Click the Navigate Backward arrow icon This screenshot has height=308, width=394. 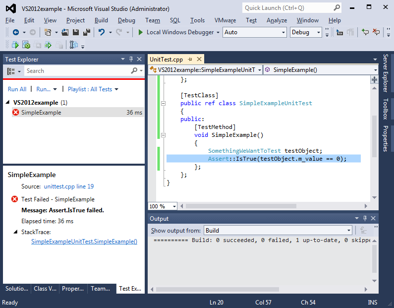(x=15, y=32)
